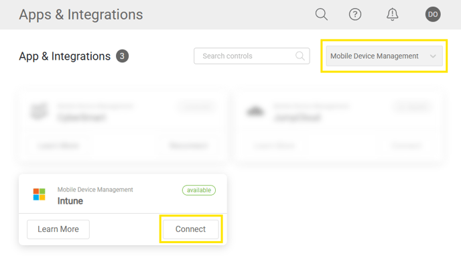Viewport: 461px width, 264px height.
Task: Click the blurred cloud logo on second card
Action: (255, 111)
